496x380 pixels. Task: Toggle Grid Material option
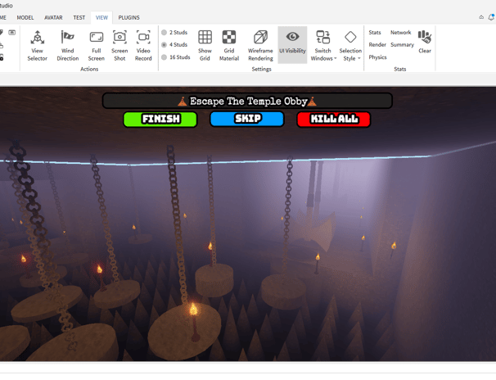click(229, 46)
